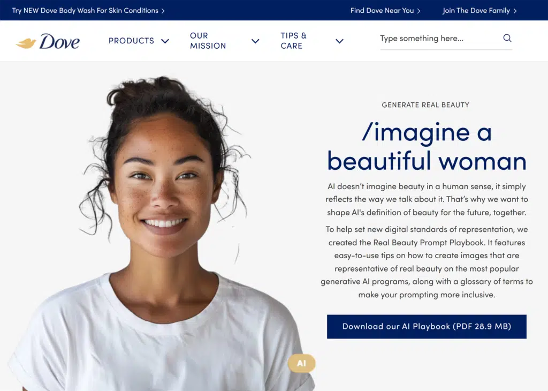Viewport: 548px width, 391px height.
Task: Focus the 'Type something here...' search field
Action: [x=436, y=39]
